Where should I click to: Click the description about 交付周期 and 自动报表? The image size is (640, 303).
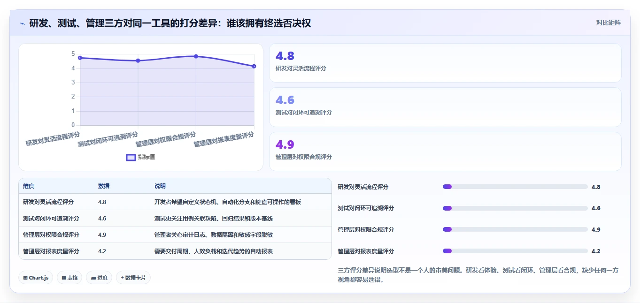tap(214, 251)
